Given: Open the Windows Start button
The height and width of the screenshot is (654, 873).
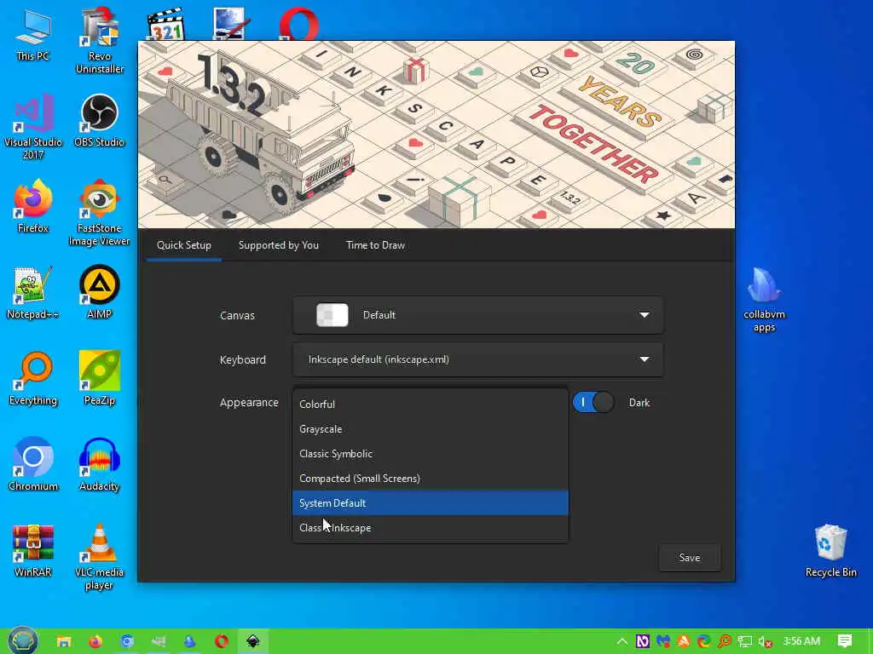Looking at the screenshot, I should [23, 641].
